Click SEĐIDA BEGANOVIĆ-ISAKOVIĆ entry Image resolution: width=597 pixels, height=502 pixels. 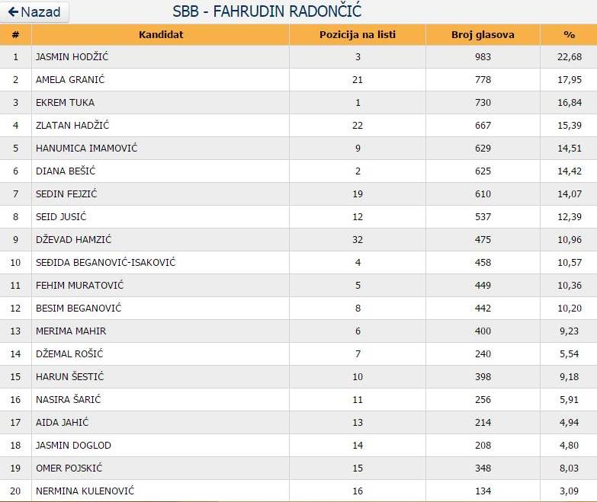pyautogui.click(x=106, y=263)
